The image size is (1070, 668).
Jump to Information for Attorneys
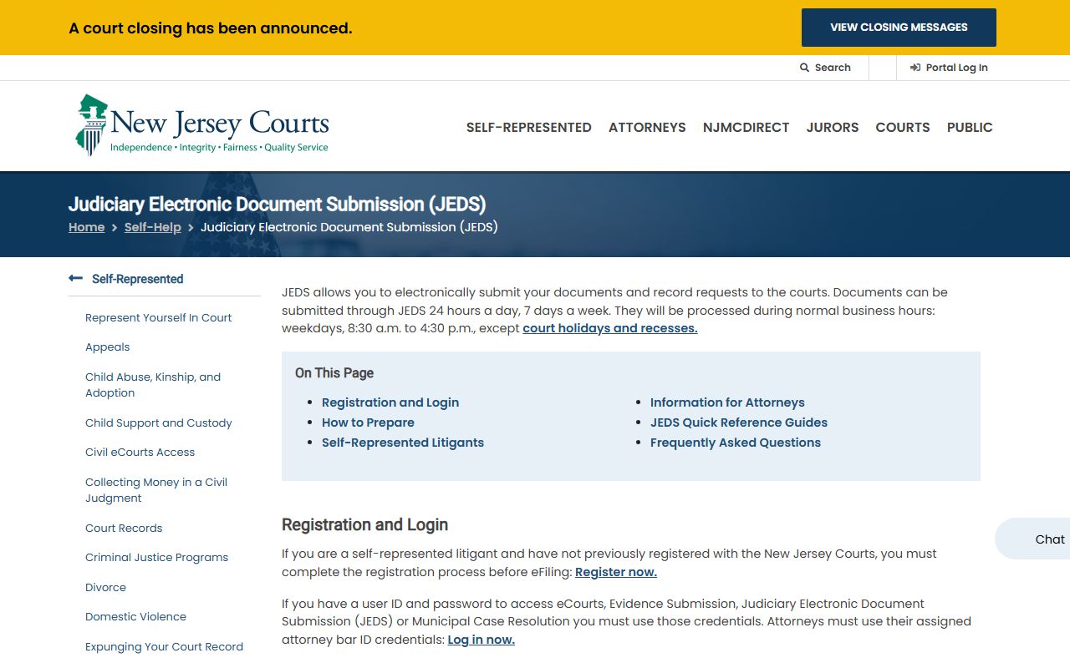(727, 402)
